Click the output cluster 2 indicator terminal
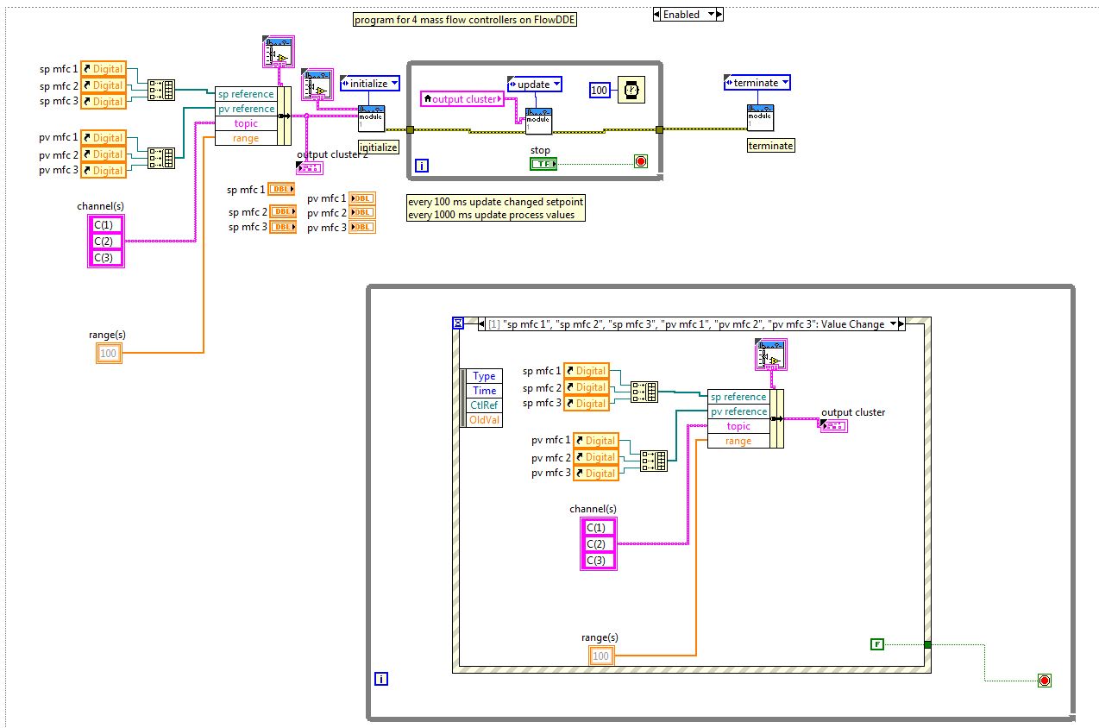The image size is (1099, 728). pyautogui.click(x=310, y=167)
